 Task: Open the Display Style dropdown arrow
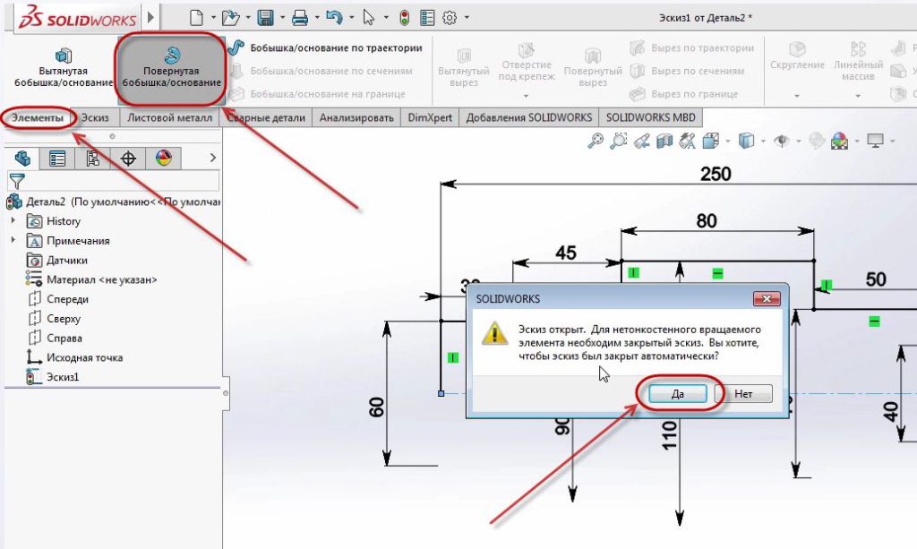[763, 141]
